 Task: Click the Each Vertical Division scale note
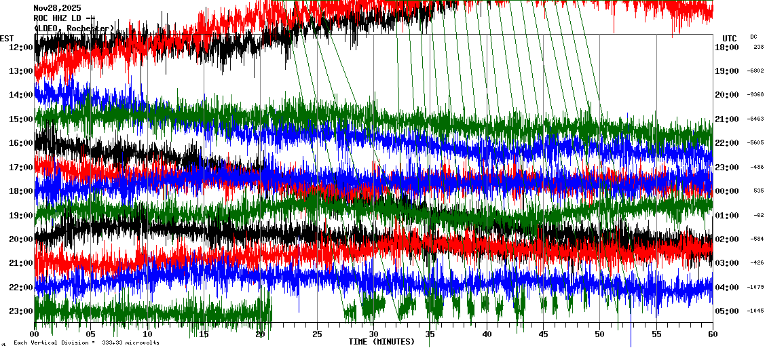pos(86,343)
